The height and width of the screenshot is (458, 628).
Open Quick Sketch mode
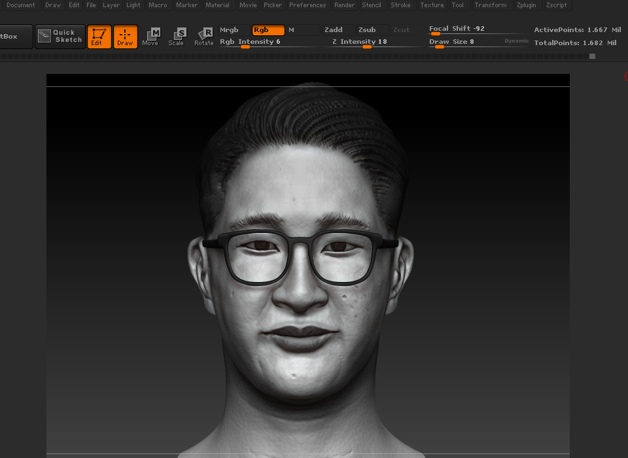(x=60, y=37)
